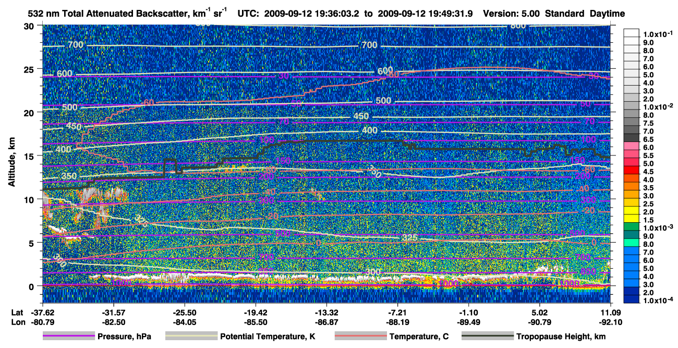
Task: Click the Tropopause Height legend line swatch
Action: pyautogui.click(x=488, y=337)
